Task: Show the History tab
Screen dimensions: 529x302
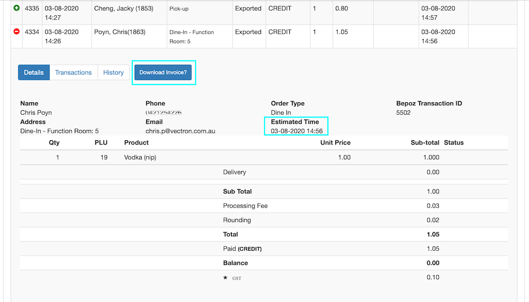Action: click(x=113, y=73)
